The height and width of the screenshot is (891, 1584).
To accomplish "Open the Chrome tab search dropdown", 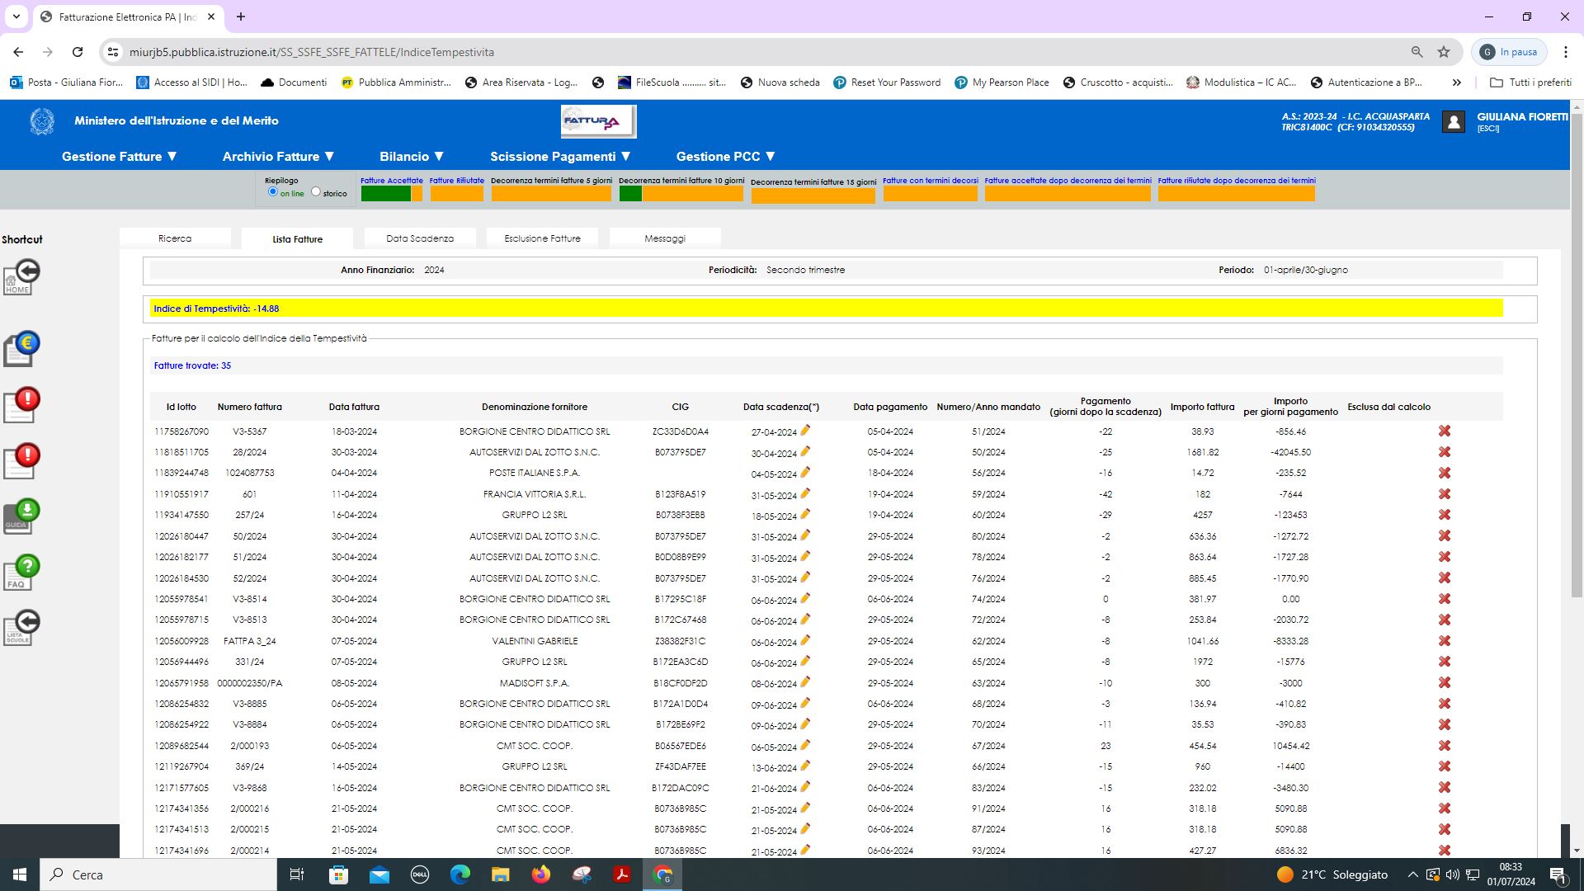I will tap(16, 16).
